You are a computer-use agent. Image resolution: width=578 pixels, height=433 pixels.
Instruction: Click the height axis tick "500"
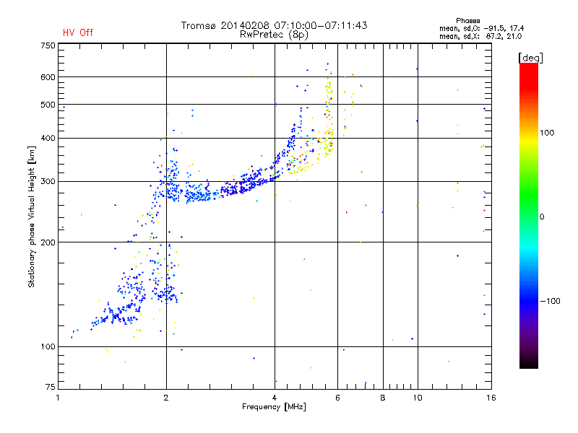[x=48, y=105]
